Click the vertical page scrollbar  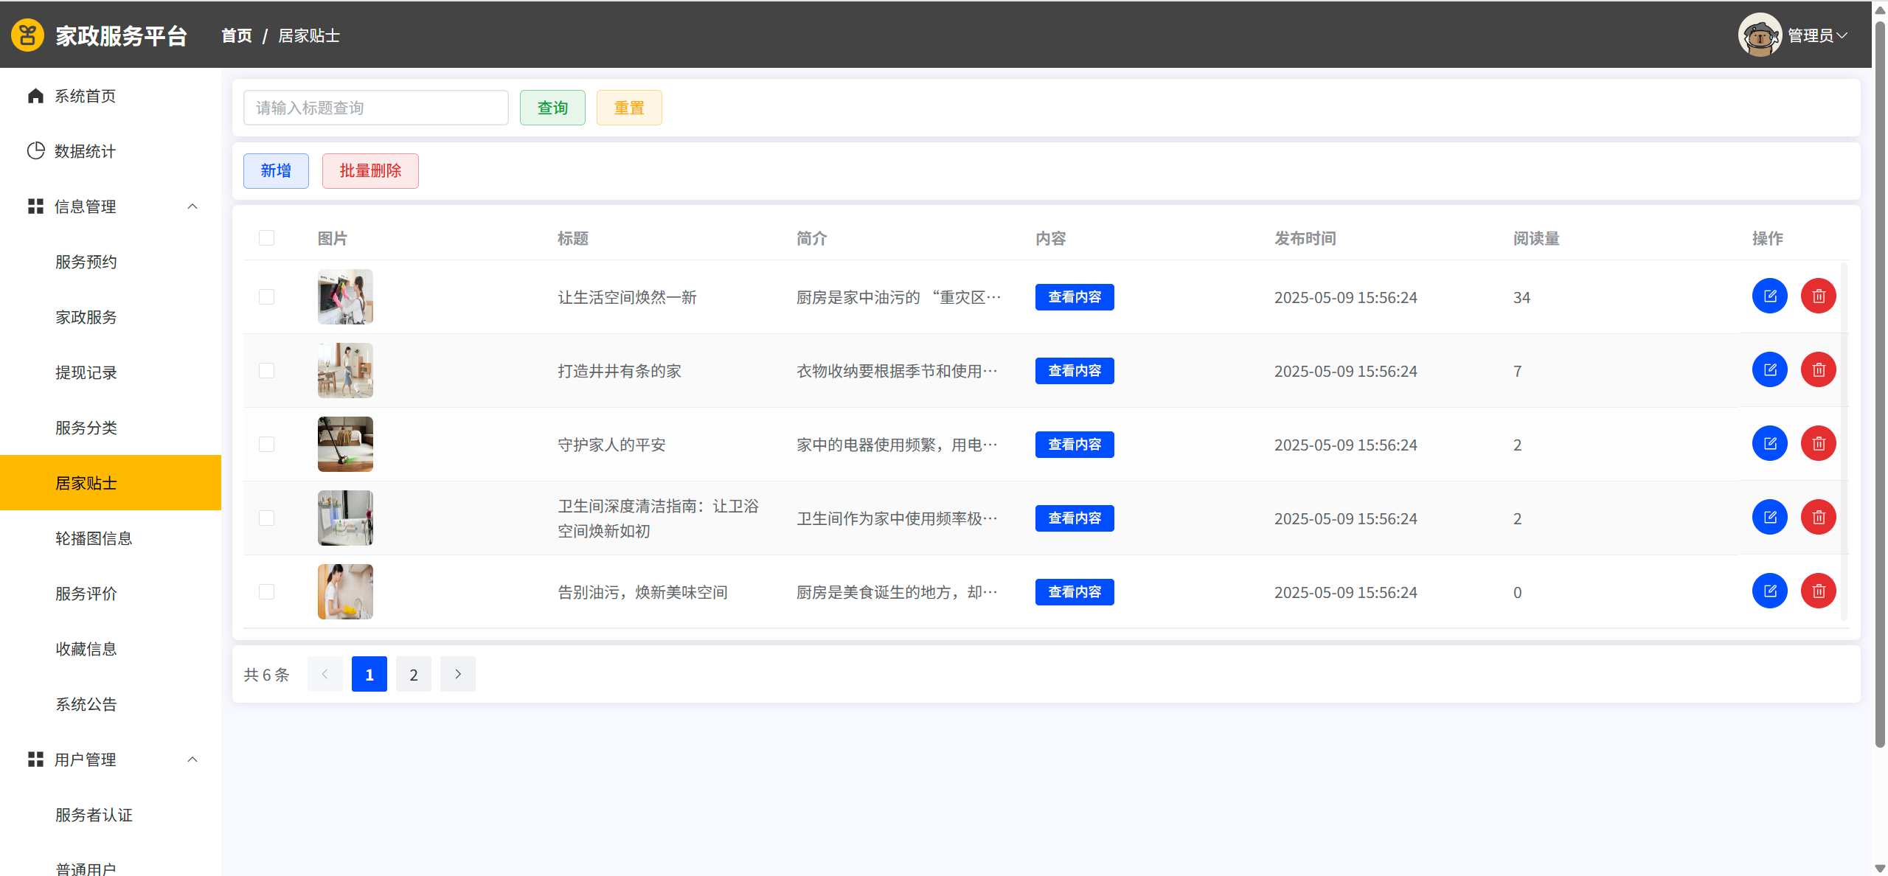click(1880, 383)
